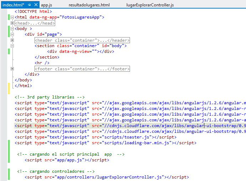246x181 pixels.
Task: Collapse the div id="page" block
Action: coord(12,34)
